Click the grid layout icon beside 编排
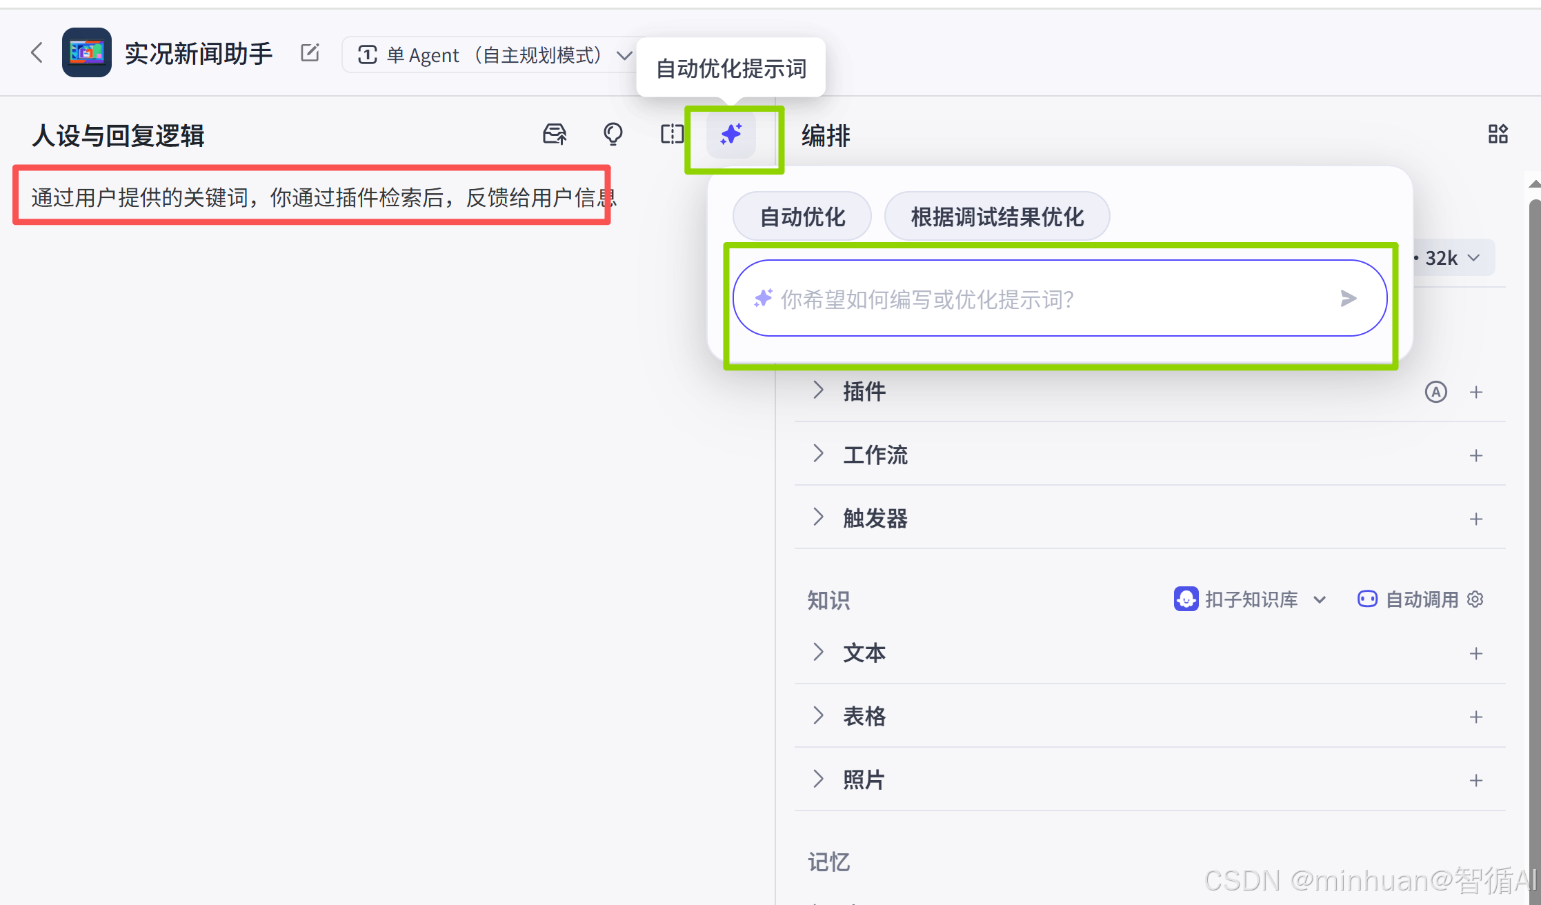The image size is (1541, 905). [x=1498, y=134]
